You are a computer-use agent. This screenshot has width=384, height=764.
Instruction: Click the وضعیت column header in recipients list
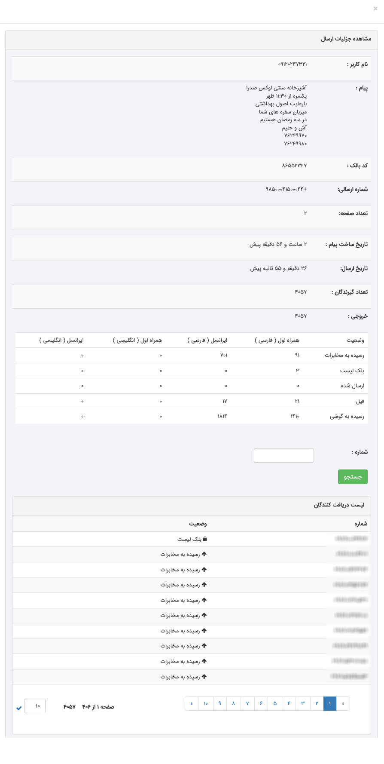tap(198, 524)
